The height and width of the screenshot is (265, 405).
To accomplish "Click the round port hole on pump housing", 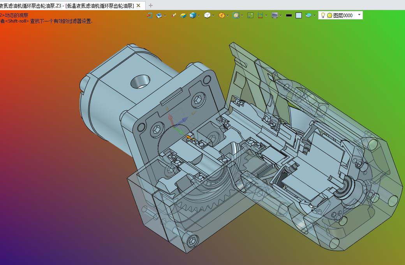I will (140, 82).
